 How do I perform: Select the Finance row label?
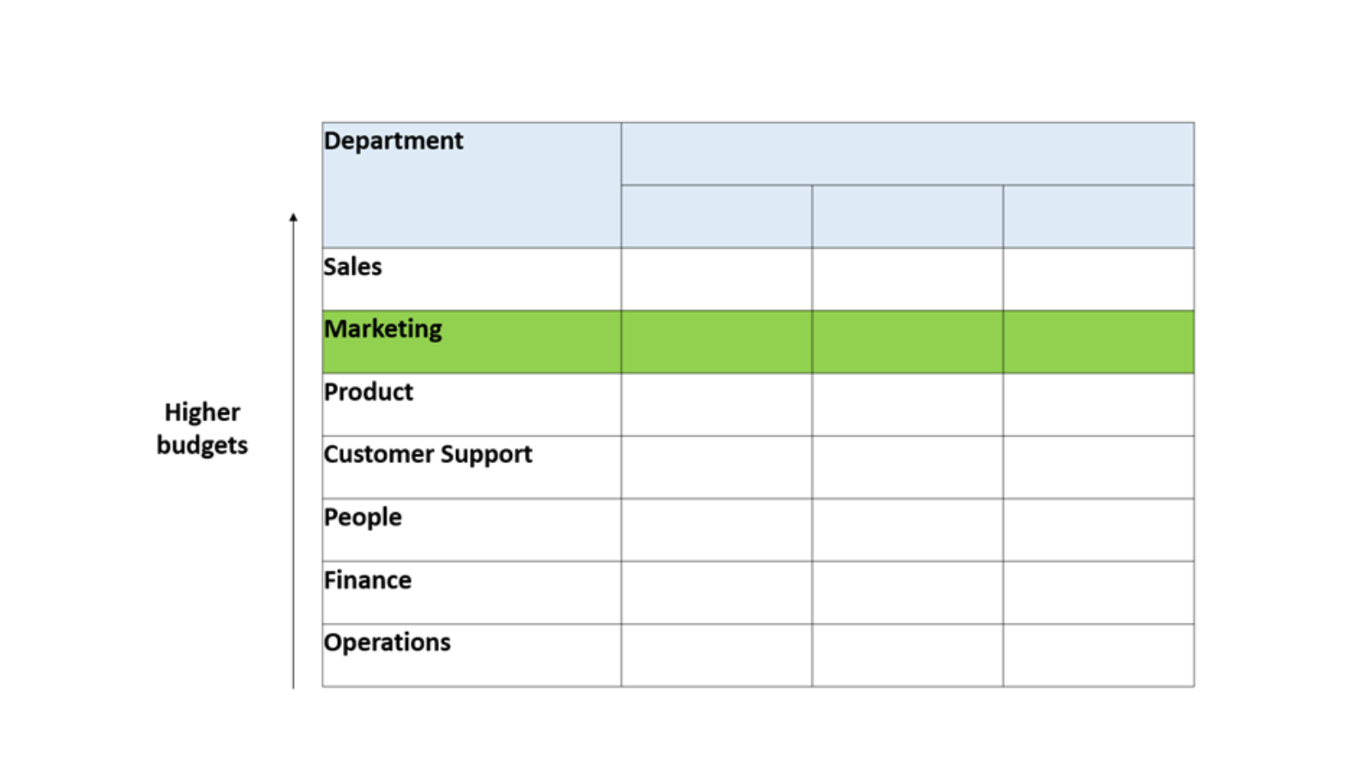(x=472, y=592)
